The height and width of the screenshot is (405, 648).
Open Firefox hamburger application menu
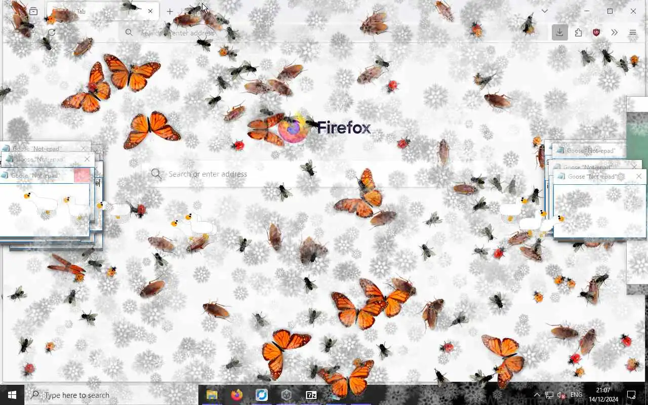point(633,32)
